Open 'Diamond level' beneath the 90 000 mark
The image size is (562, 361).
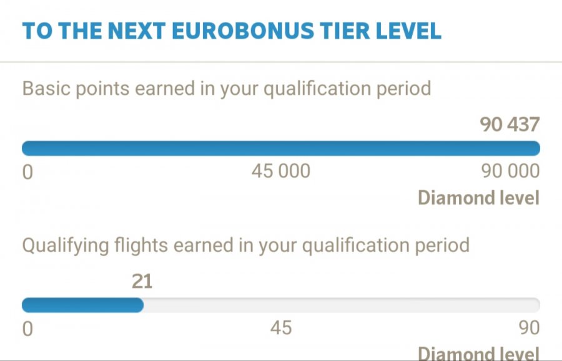(x=478, y=198)
